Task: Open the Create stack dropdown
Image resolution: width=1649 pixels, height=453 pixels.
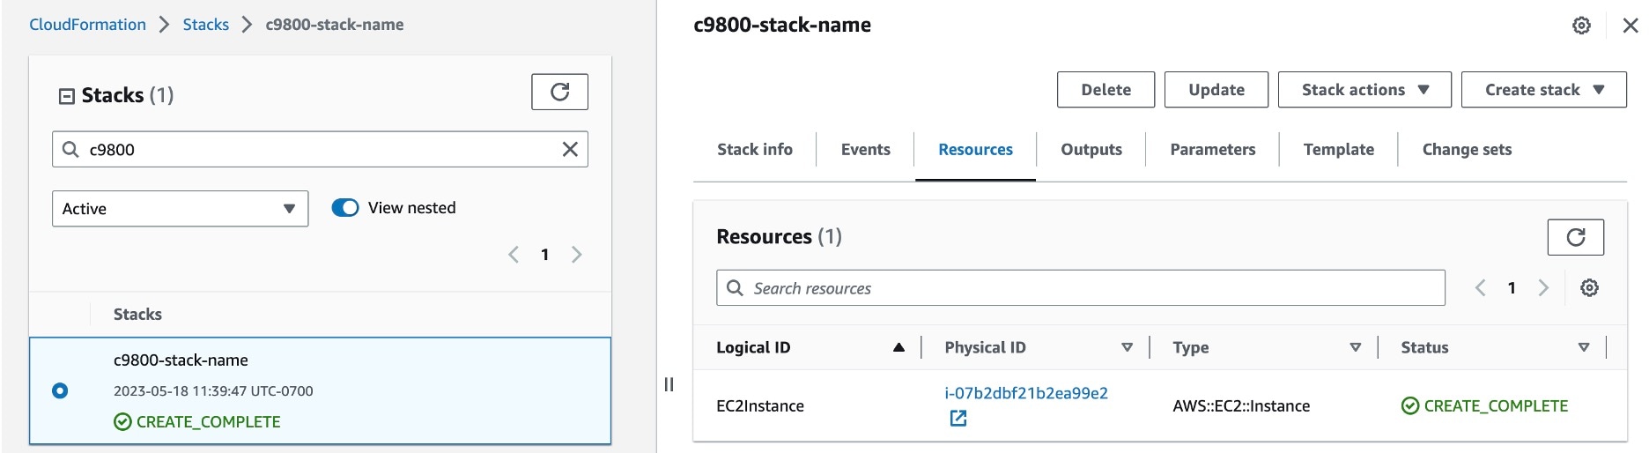Action: [x=1543, y=90]
